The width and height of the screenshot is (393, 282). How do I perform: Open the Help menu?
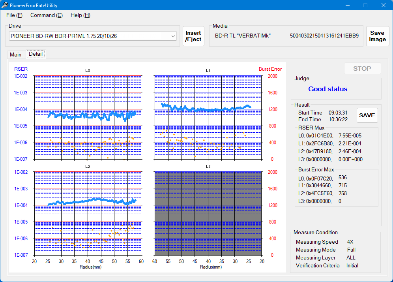point(80,15)
